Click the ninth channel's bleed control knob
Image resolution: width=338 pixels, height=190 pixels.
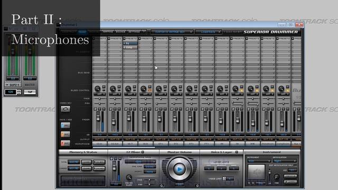(x=220, y=89)
